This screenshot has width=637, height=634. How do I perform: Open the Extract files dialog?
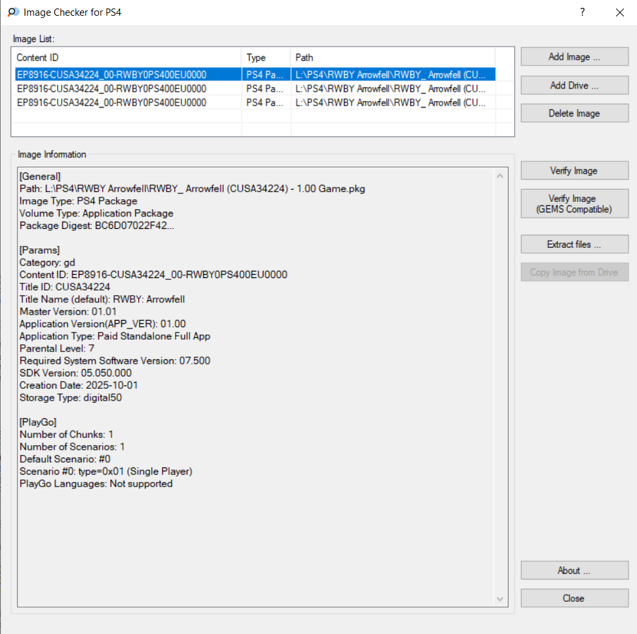click(574, 245)
